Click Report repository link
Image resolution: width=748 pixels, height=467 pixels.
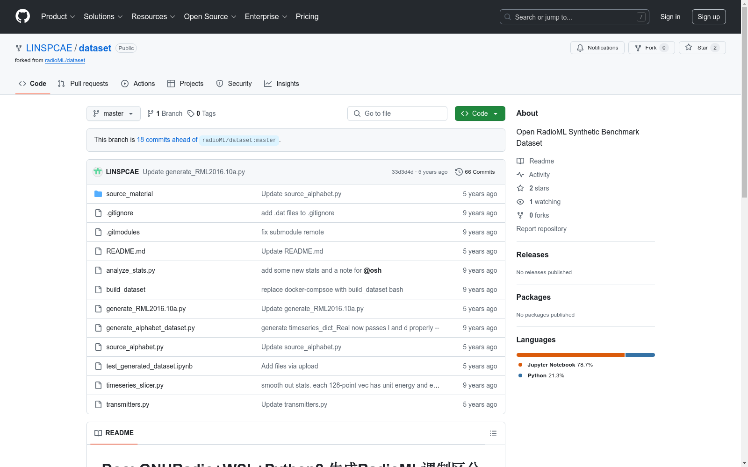(x=541, y=229)
